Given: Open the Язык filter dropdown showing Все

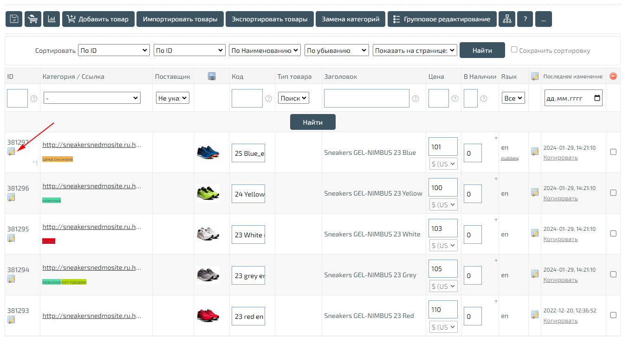Looking at the screenshot, I should coord(513,98).
